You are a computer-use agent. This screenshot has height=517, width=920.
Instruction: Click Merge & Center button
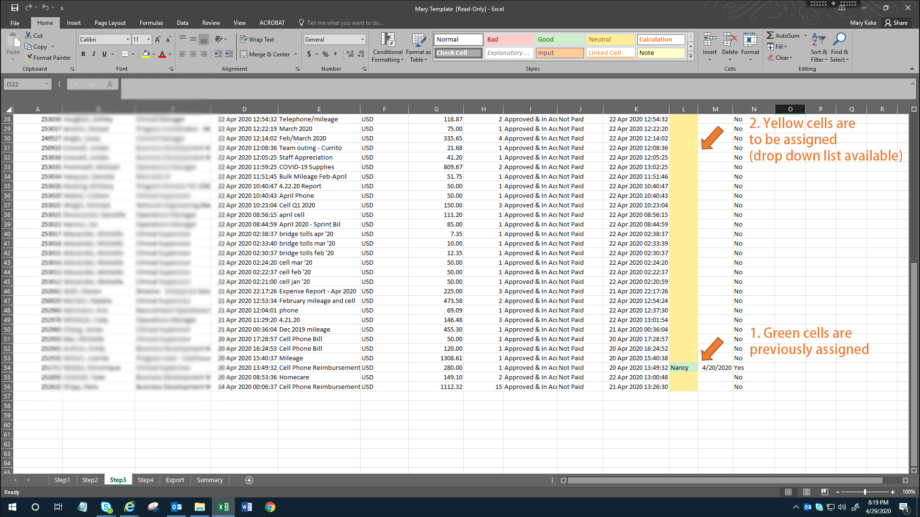[x=269, y=54]
